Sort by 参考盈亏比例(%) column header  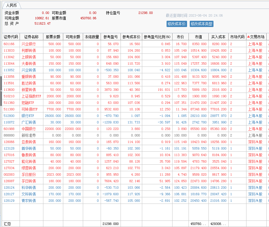157,37
